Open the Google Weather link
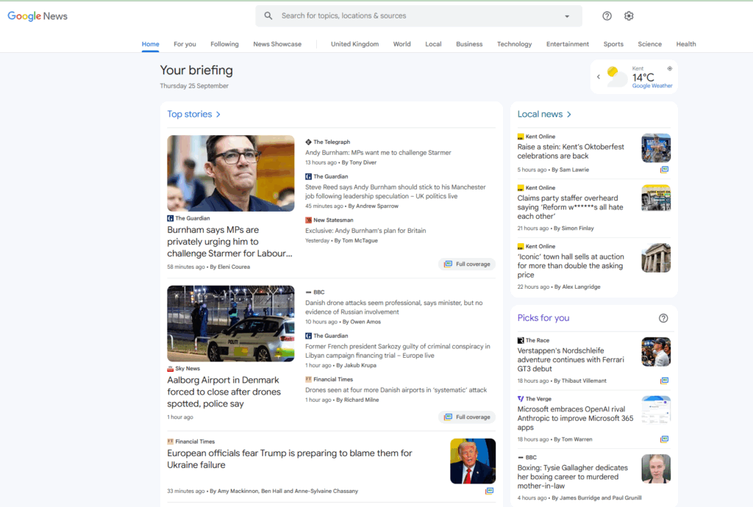 tap(652, 86)
